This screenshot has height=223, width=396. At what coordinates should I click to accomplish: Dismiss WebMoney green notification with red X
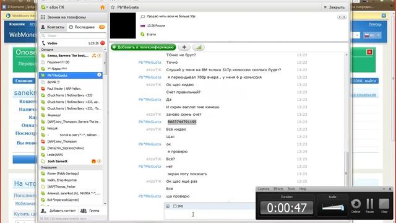[369, 52]
